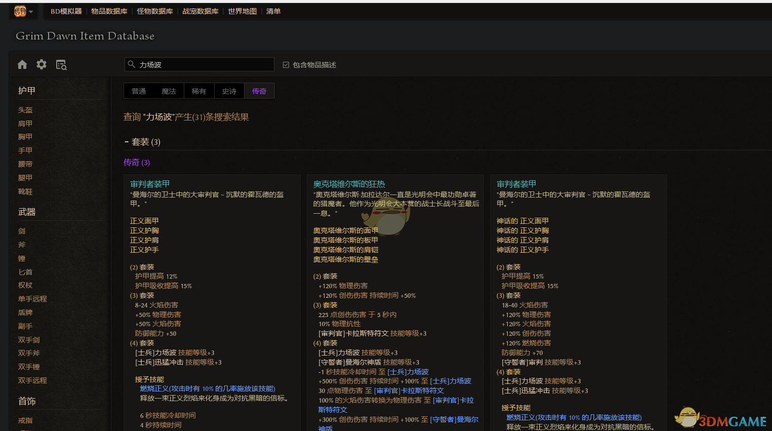The width and height of the screenshot is (772, 431).
Task: Open 腿甲 armor category
Action: (25, 178)
